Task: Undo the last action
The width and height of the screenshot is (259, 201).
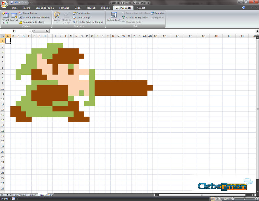Action: (16, 3)
